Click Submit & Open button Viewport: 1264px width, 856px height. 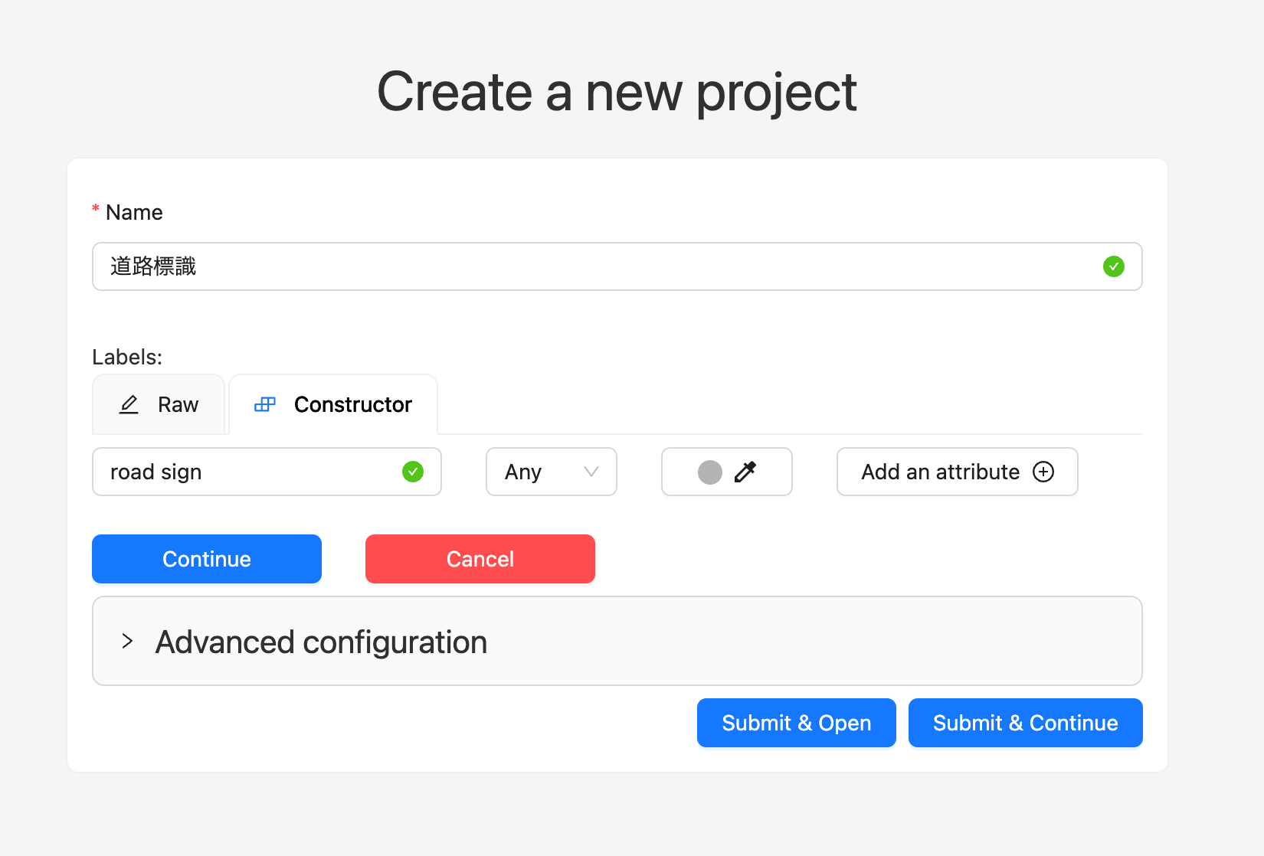tap(796, 723)
